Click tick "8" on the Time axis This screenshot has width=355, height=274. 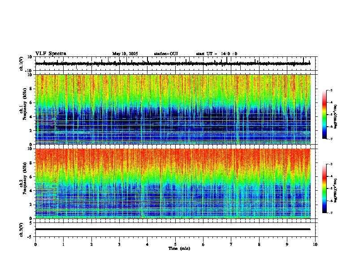(x=259, y=244)
